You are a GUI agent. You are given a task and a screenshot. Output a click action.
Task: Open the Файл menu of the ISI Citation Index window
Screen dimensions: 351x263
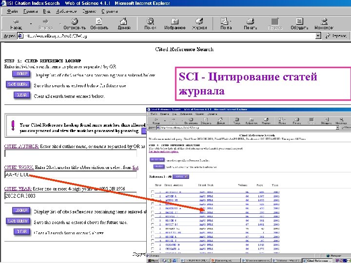point(12,11)
